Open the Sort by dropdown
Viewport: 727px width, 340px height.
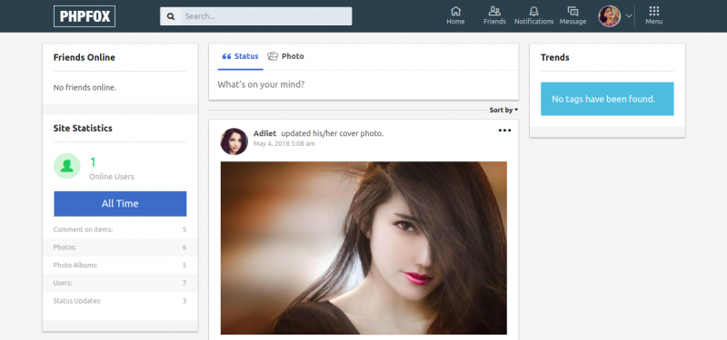click(x=503, y=110)
